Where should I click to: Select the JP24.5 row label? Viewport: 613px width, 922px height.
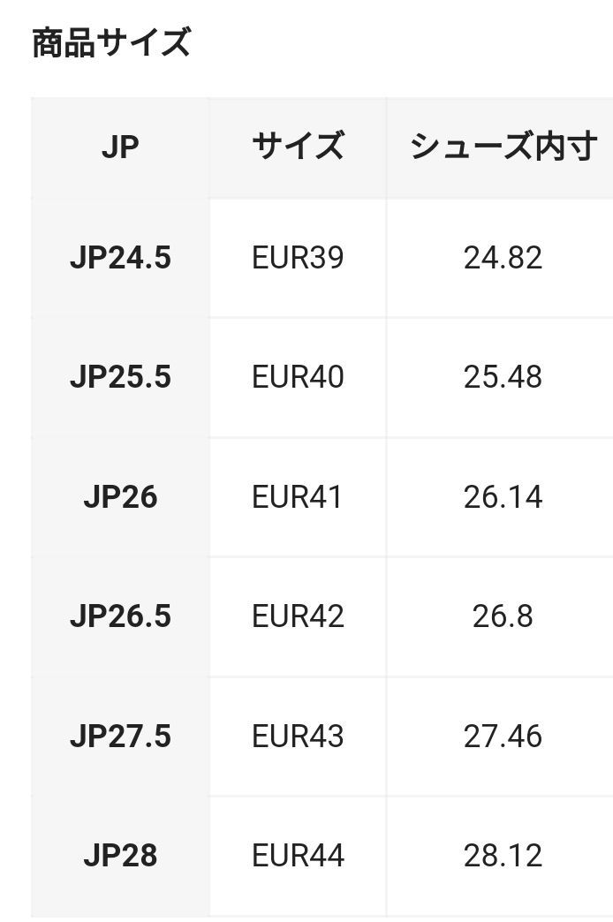pos(120,258)
